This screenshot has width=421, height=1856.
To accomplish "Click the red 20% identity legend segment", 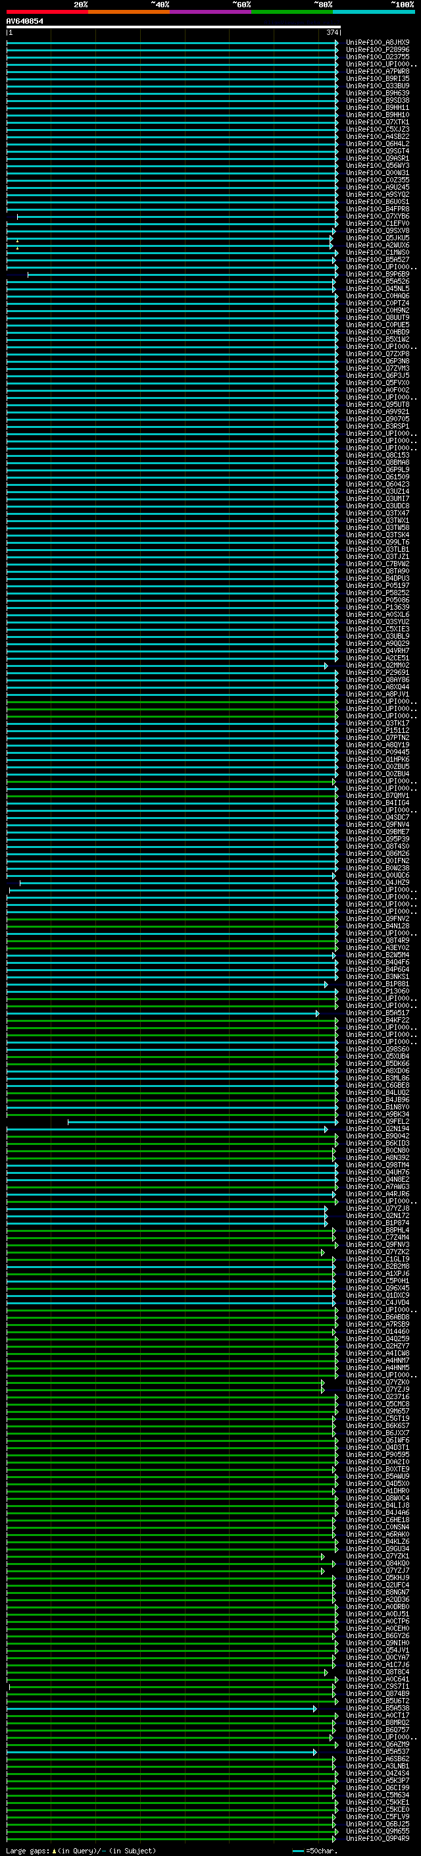I will pos(47,12).
